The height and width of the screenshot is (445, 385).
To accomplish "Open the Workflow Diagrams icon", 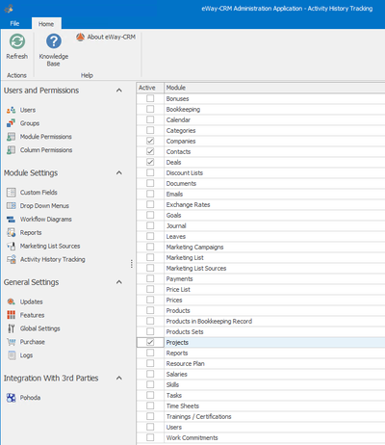I will [x=11, y=220].
